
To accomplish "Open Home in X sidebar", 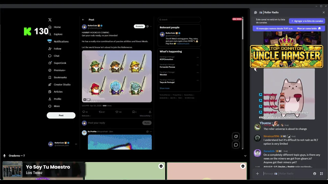I will coord(55,27).
